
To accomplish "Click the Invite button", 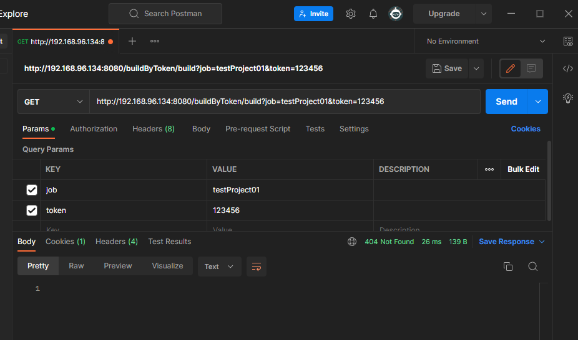I will (x=313, y=14).
